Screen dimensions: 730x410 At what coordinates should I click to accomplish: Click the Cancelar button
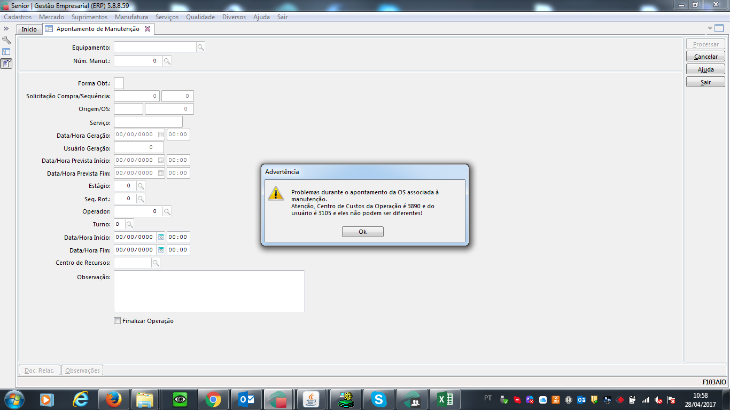coord(705,57)
